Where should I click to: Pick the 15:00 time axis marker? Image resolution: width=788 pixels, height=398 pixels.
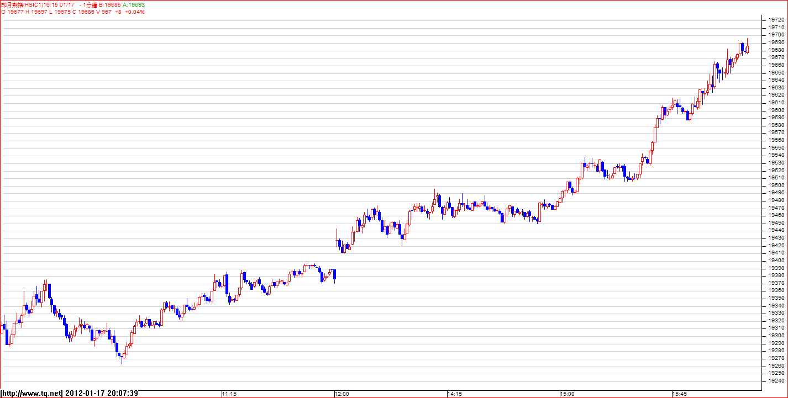(567, 394)
